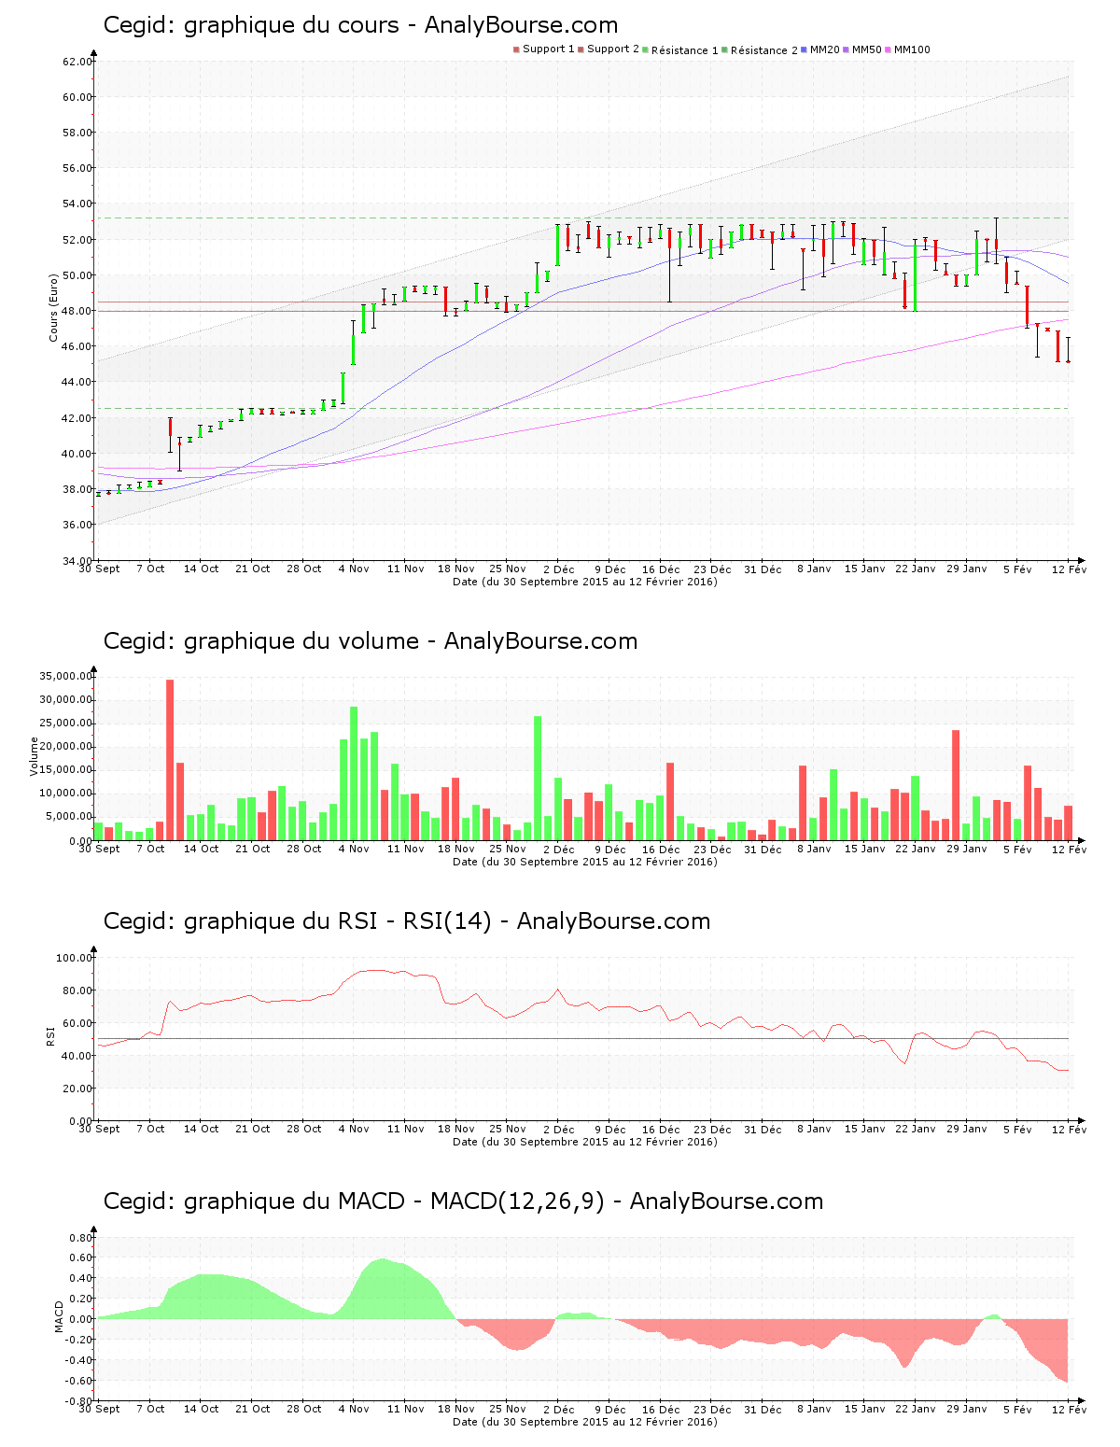
Task: Click the "Cours (Euro)" vertical axis label
Action: (x=54, y=307)
